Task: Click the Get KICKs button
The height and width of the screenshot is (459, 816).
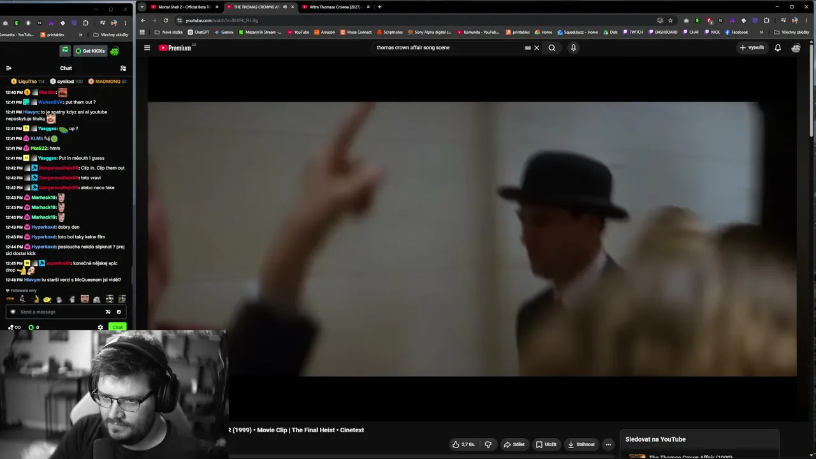Action: coord(90,51)
